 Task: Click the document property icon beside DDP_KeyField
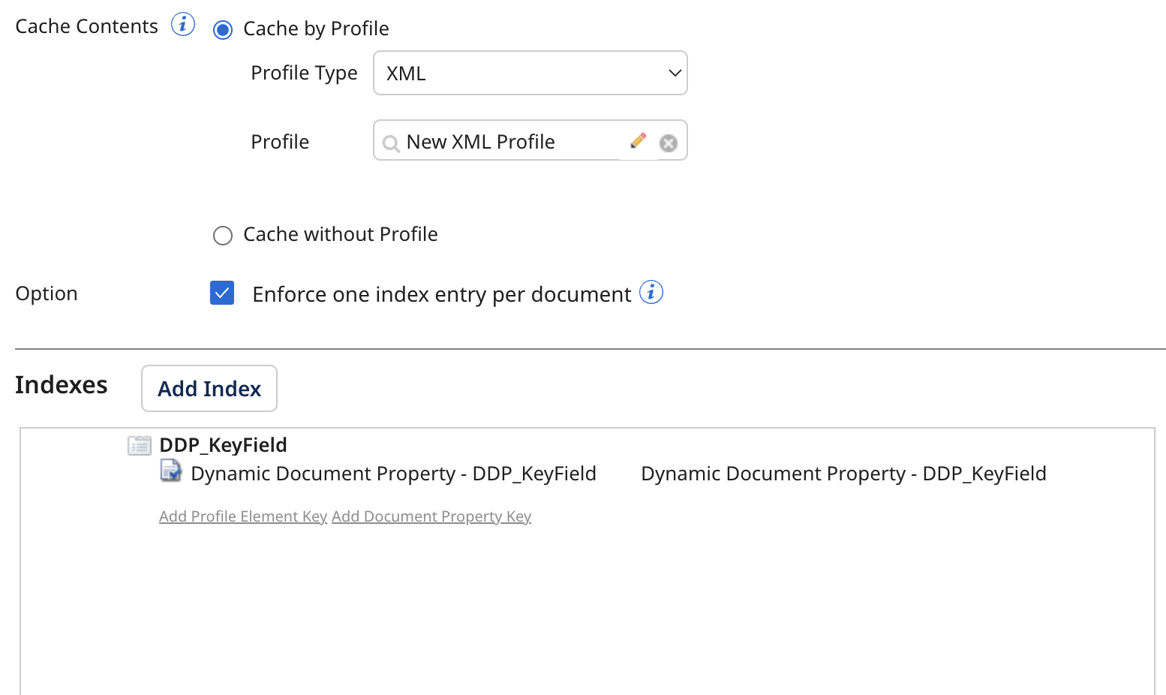tap(171, 472)
